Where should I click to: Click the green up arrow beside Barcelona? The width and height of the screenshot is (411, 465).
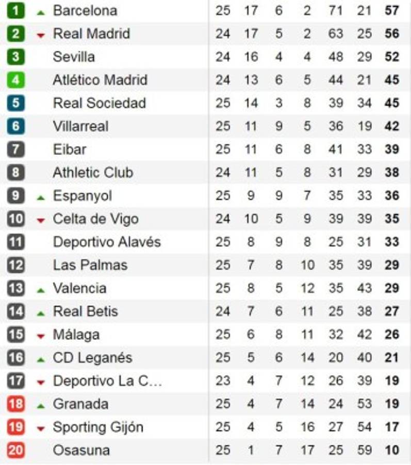click(41, 12)
